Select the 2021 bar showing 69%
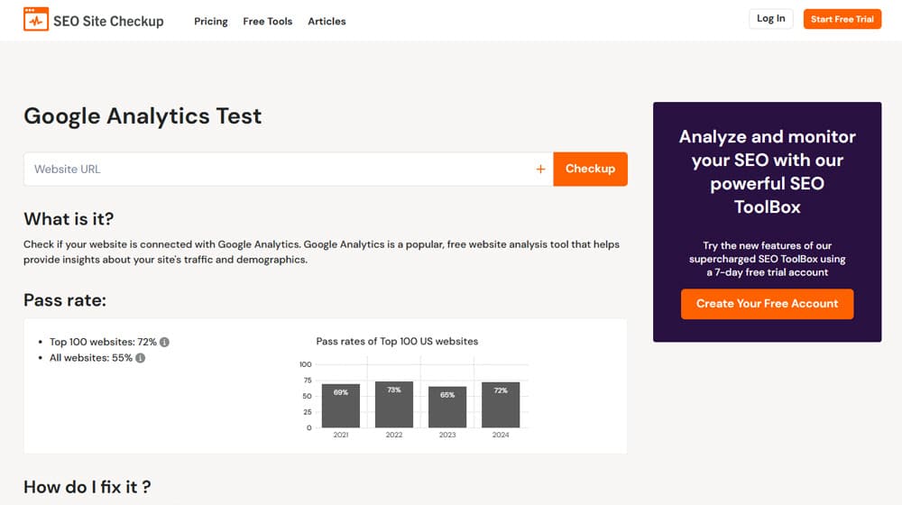This screenshot has height=505, width=902. click(341, 406)
